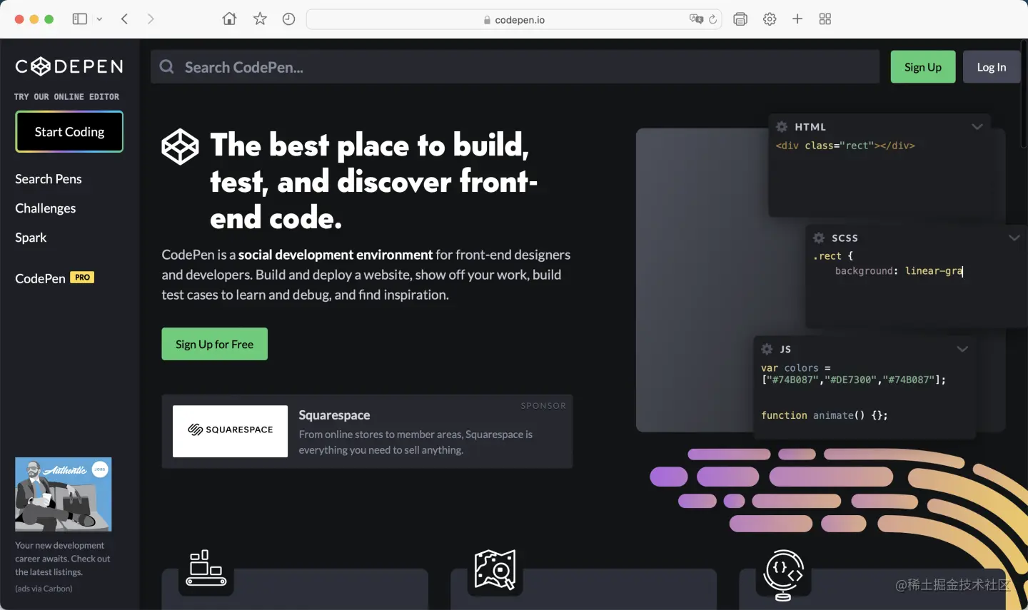Click the conveyor blocks build icon
This screenshot has width=1028, height=610.
click(206, 568)
